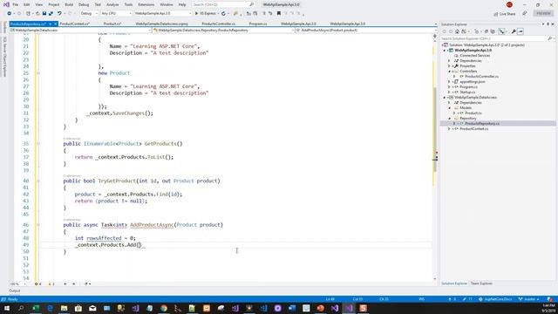Image resolution: width=558 pixels, height=314 pixels.
Task: Open the Chrome browser from taskbar
Action: [164, 308]
